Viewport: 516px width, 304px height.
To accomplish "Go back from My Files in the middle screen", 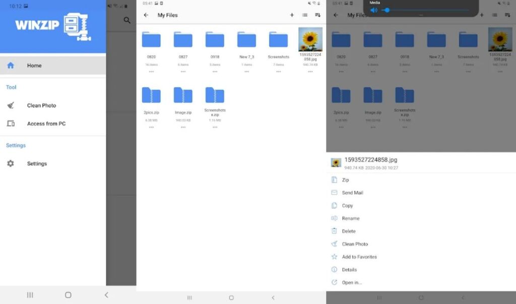I will point(146,15).
